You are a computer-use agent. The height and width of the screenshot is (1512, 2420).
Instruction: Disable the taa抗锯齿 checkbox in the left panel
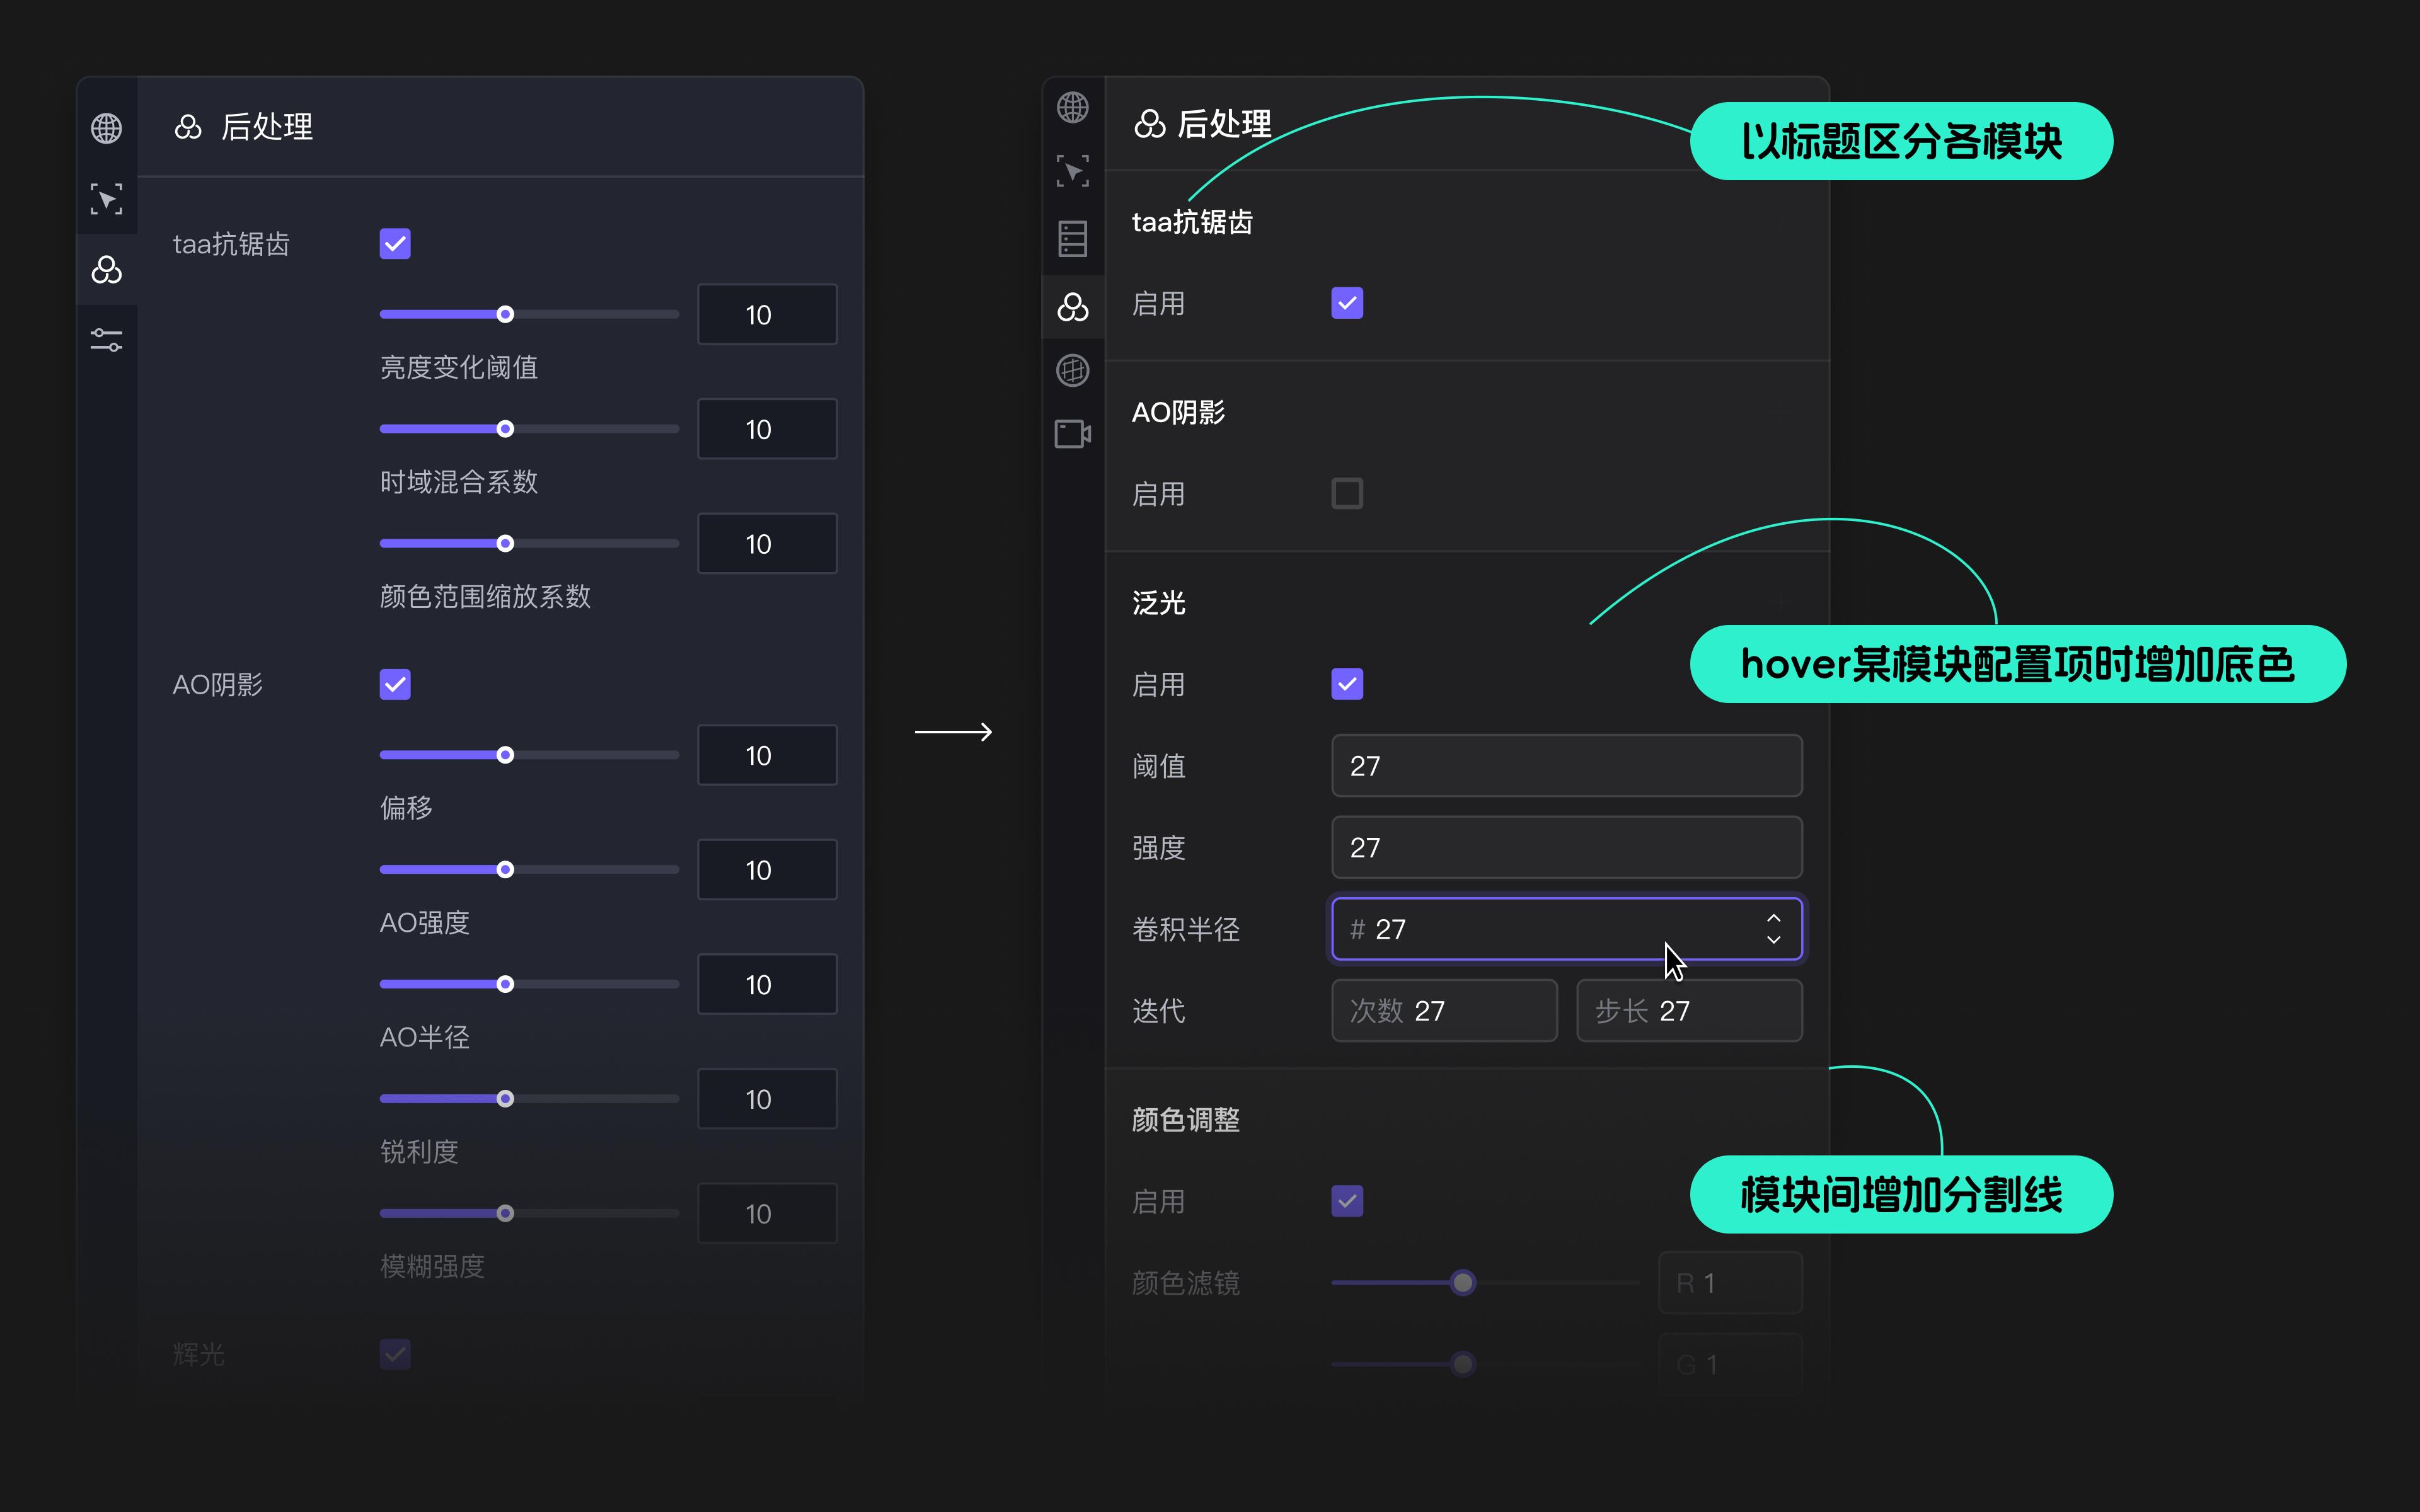(395, 243)
